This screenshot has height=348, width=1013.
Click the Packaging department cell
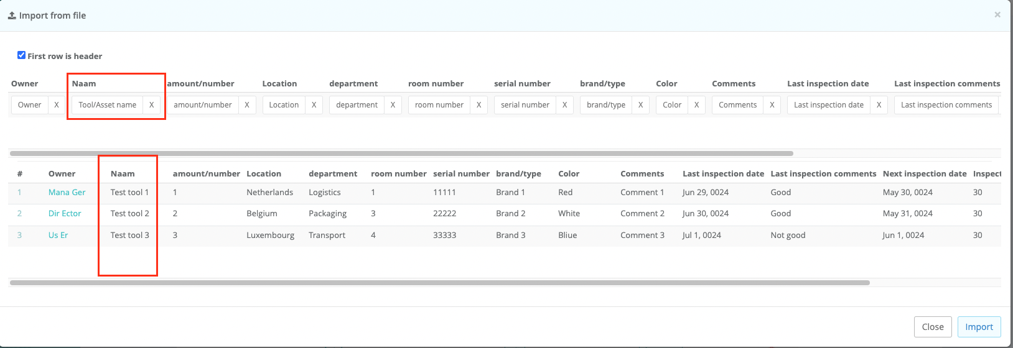[328, 214]
